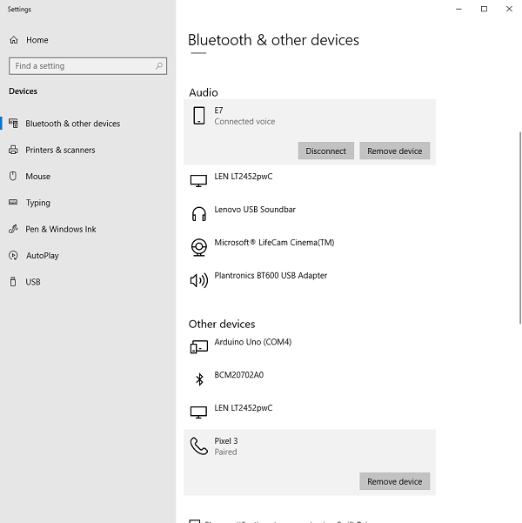Remove the Pixel 3 device

click(394, 482)
